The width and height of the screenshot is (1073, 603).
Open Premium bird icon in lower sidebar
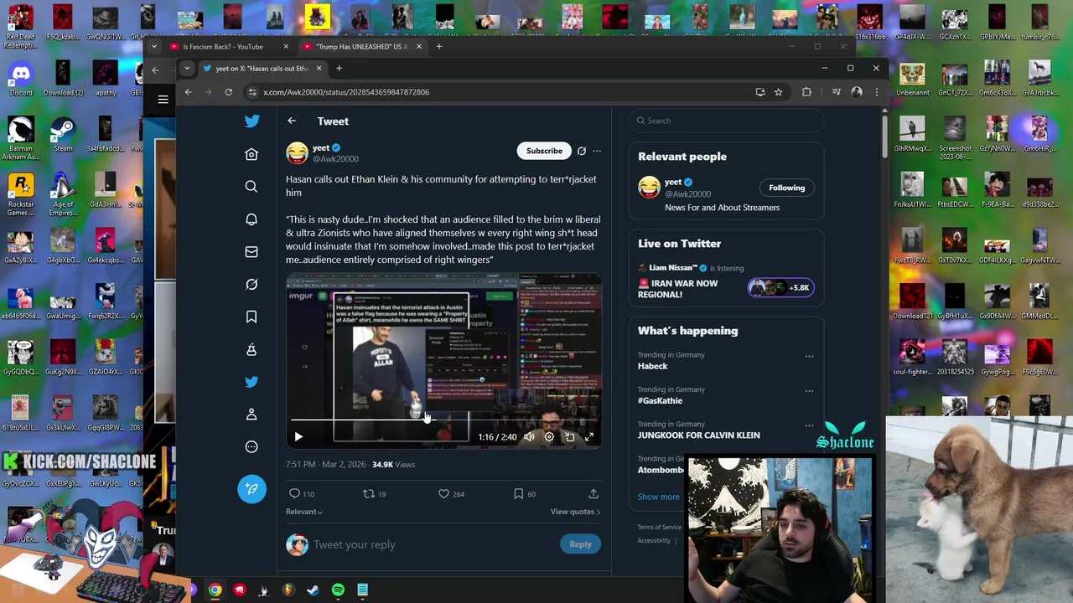point(251,382)
